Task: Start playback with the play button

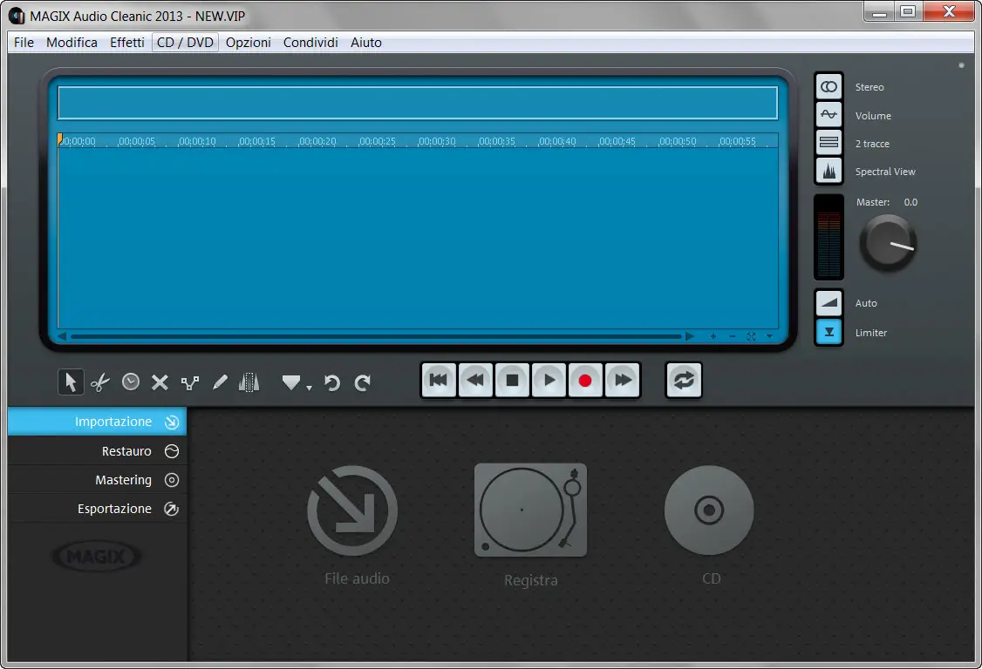Action: [x=549, y=380]
